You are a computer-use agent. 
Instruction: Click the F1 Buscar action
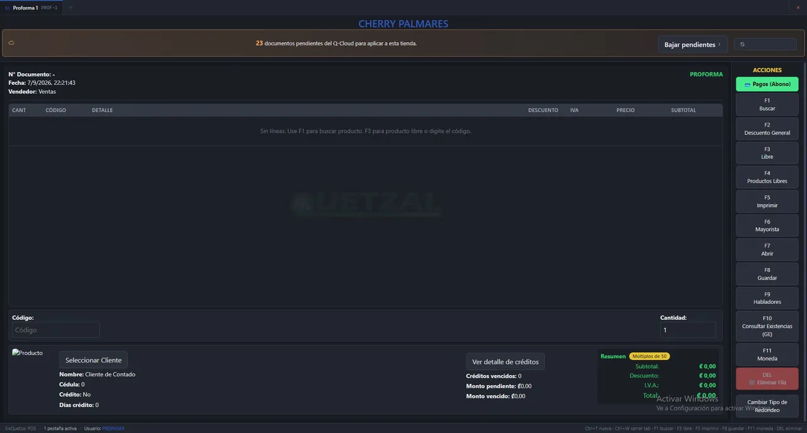coord(767,104)
